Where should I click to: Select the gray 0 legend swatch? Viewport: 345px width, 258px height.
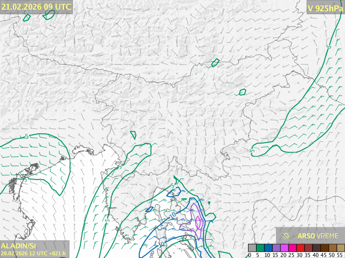pyautogui.click(x=252, y=248)
